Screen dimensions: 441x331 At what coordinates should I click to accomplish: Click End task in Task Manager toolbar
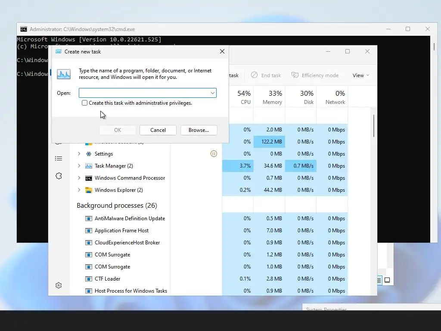266,75
